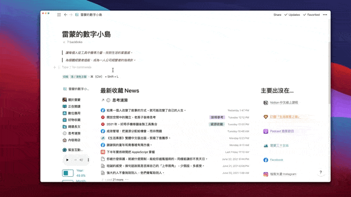Click the page vertical scrollbar

329,73
